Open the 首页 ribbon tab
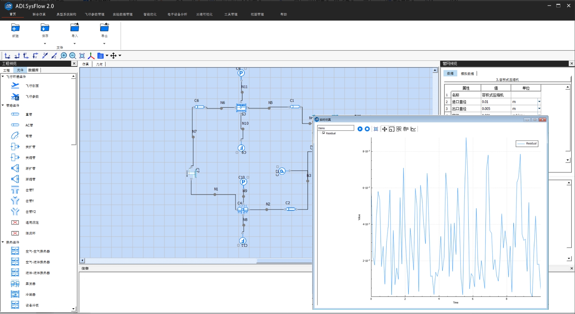Viewport: 575px width, 314px height. click(x=13, y=14)
